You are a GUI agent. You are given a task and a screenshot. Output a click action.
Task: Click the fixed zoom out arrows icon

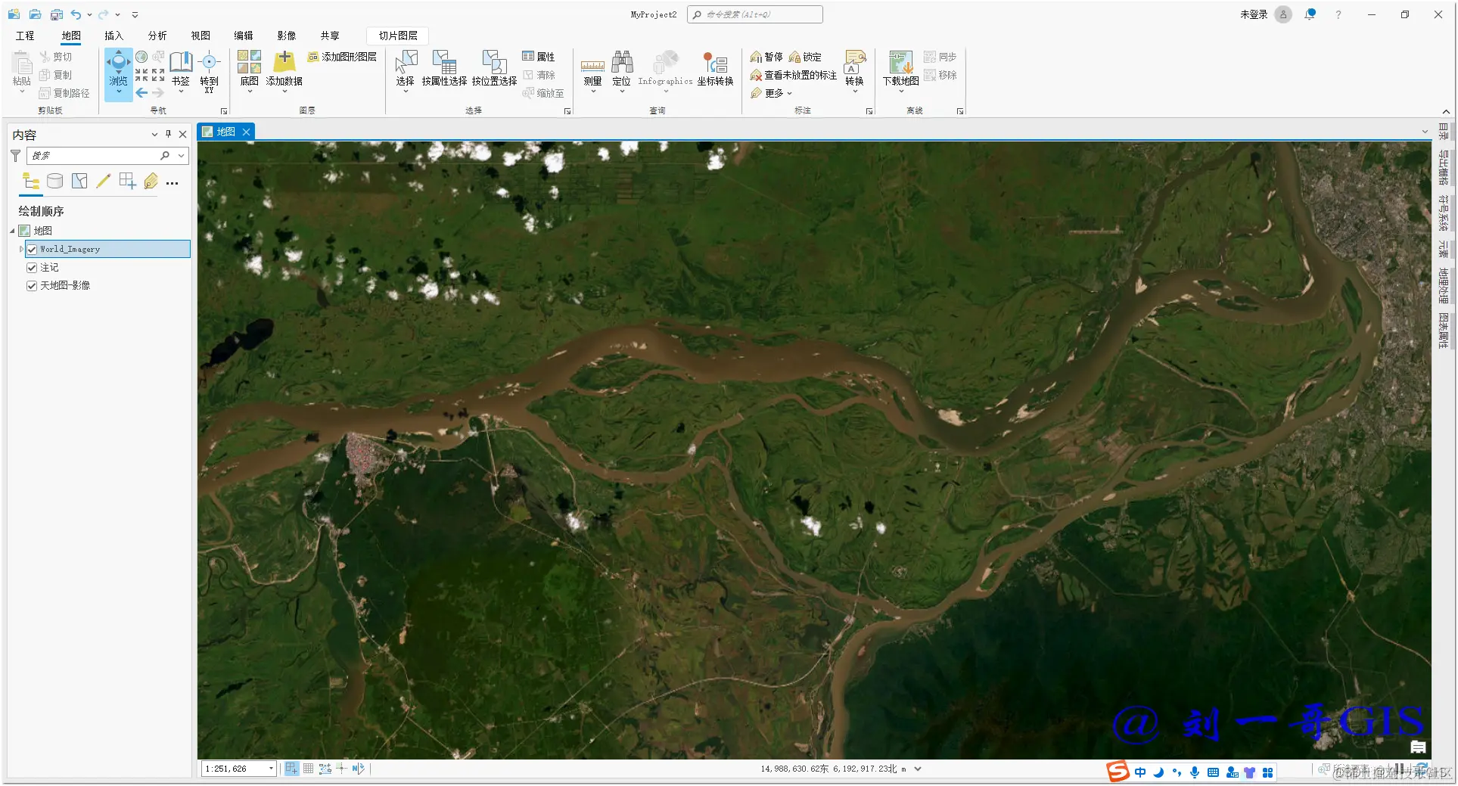158,75
